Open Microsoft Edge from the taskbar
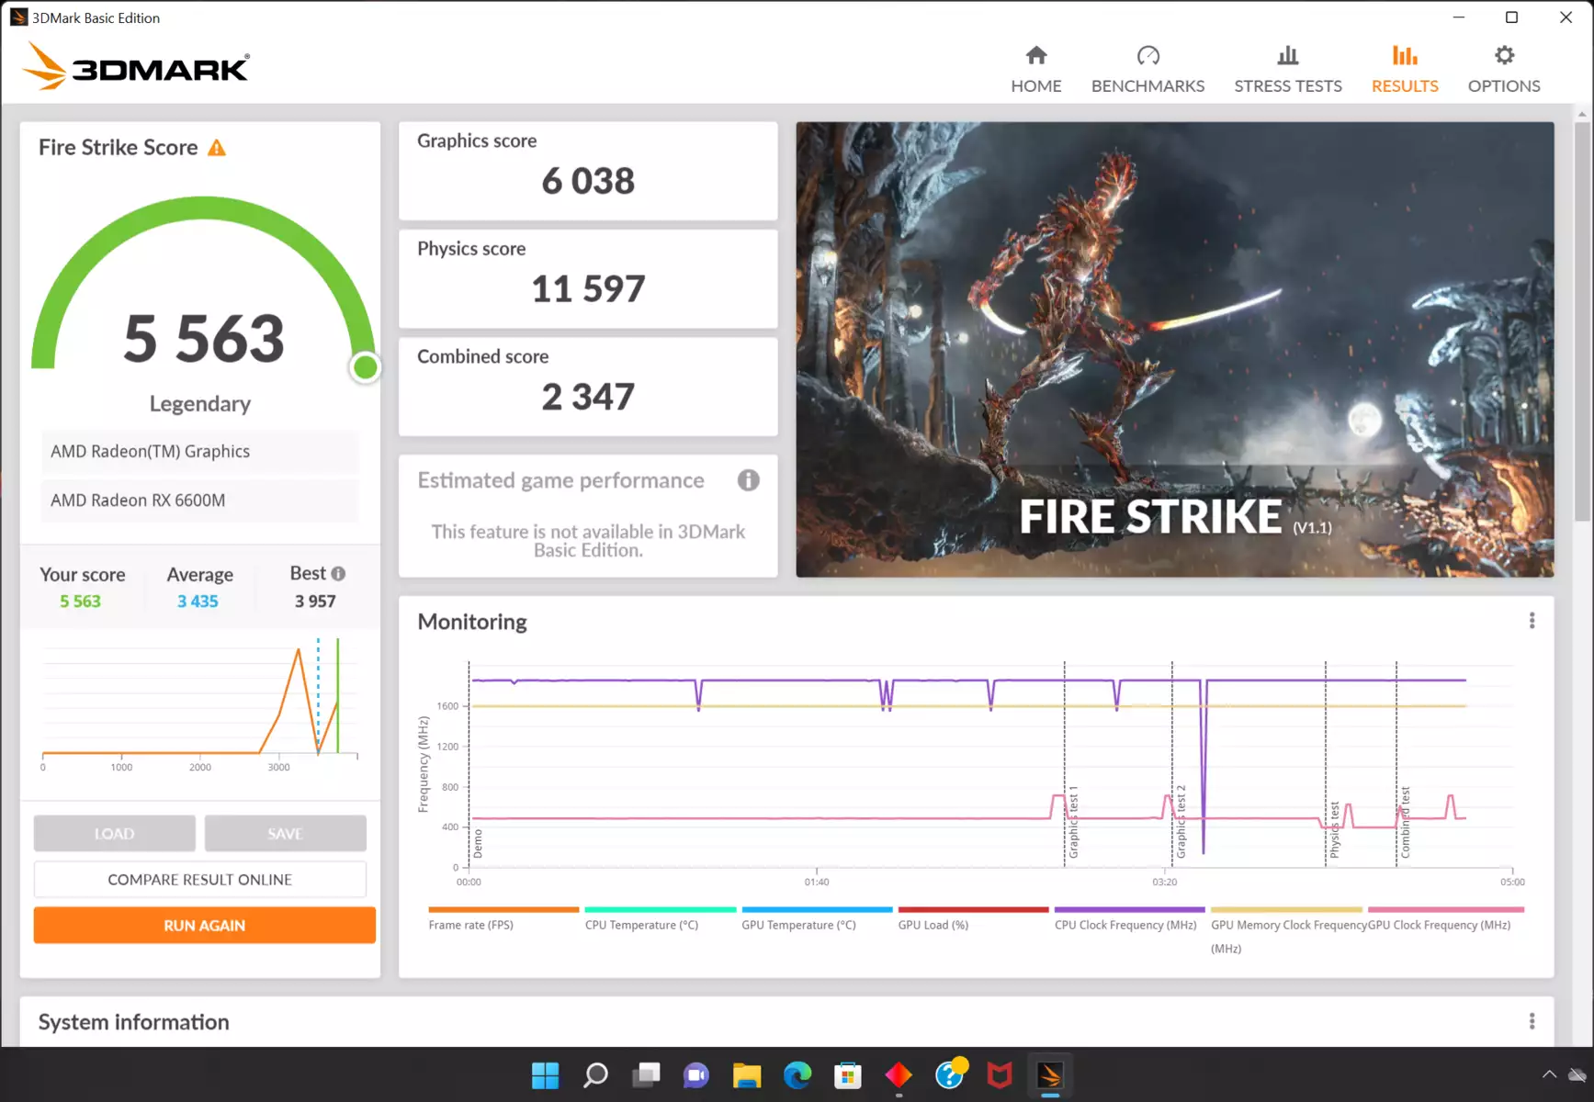The width and height of the screenshot is (1594, 1102). pyautogui.click(x=797, y=1074)
